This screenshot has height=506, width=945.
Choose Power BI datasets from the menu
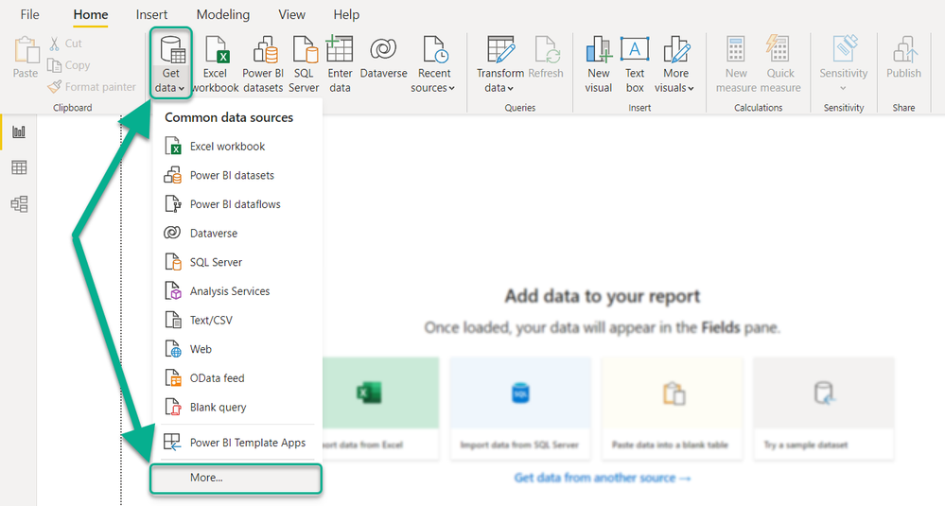tap(237, 175)
